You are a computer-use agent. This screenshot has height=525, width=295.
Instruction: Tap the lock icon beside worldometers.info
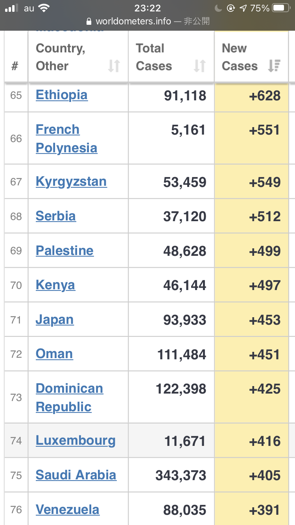(89, 21)
